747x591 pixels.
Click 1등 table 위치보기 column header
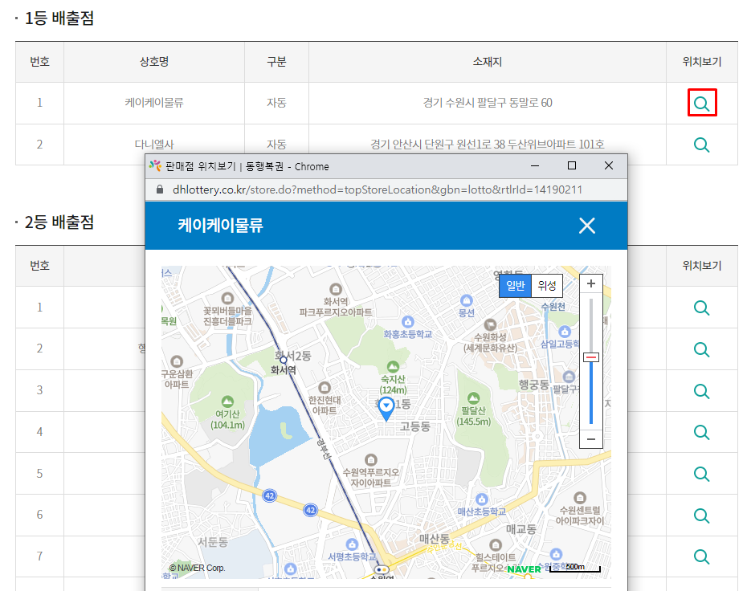point(702,62)
